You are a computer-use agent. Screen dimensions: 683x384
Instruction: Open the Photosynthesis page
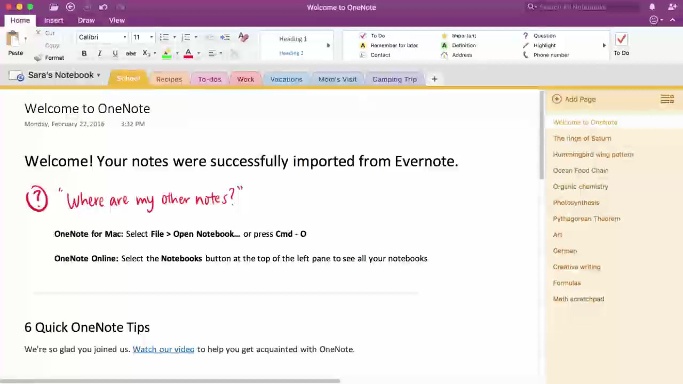pyautogui.click(x=576, y=203)
